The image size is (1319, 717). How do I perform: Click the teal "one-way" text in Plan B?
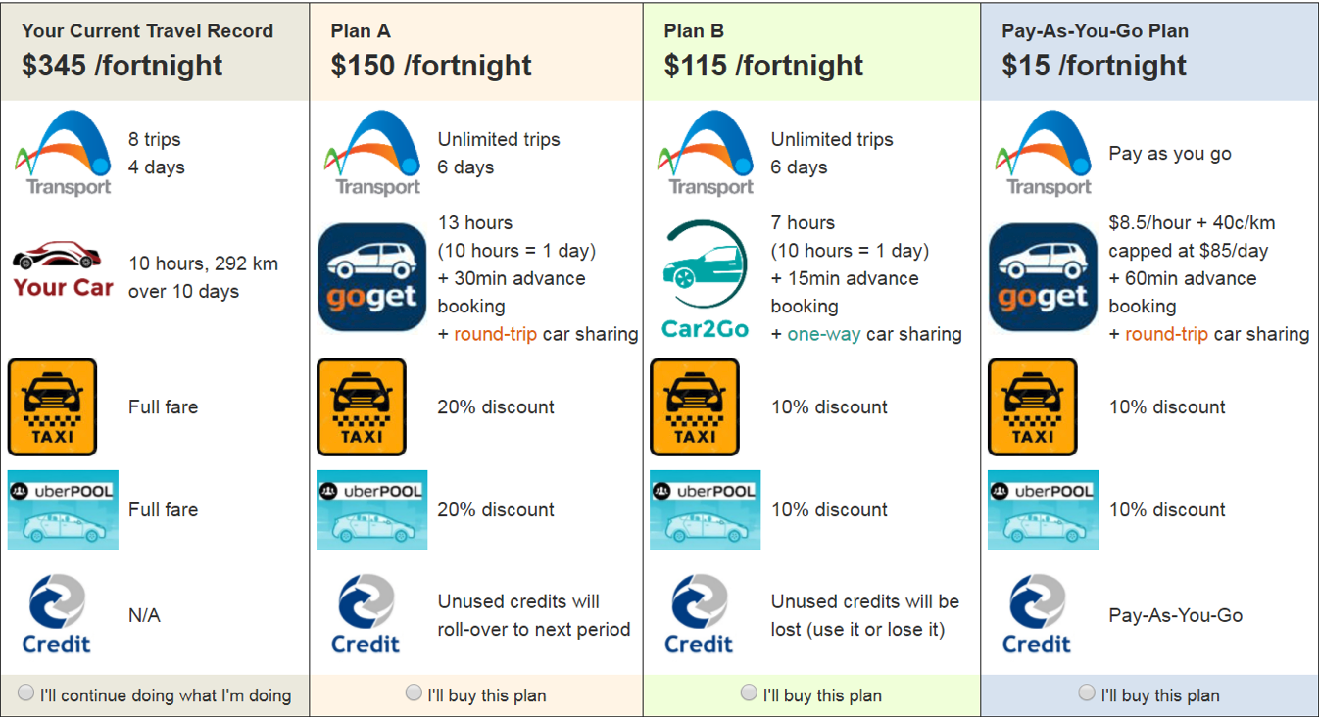click(825, 334)
